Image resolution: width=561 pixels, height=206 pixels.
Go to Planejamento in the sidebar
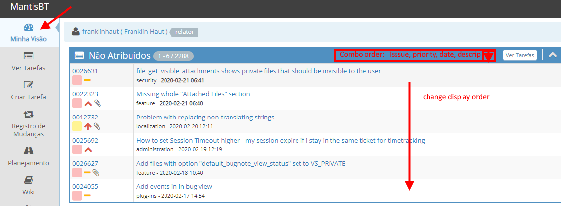(x=29, y=151)
